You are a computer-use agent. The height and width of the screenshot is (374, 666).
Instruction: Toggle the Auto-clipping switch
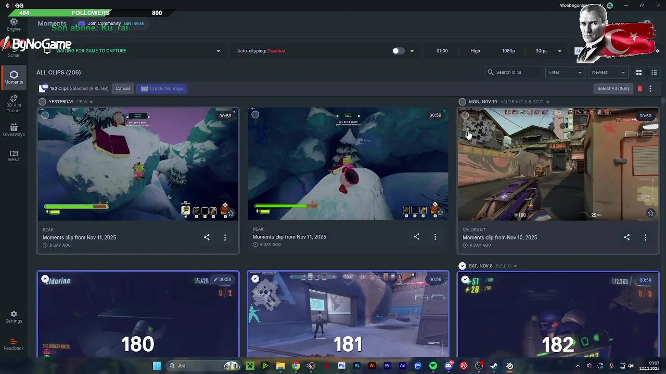coord(398,51)
